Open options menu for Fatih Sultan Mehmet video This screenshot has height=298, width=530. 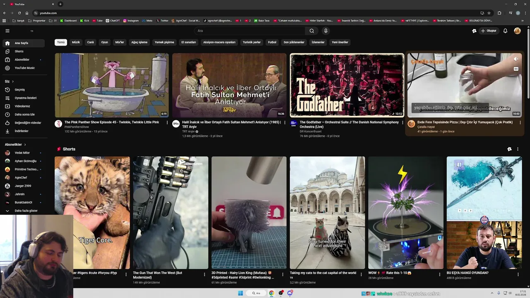285,123
